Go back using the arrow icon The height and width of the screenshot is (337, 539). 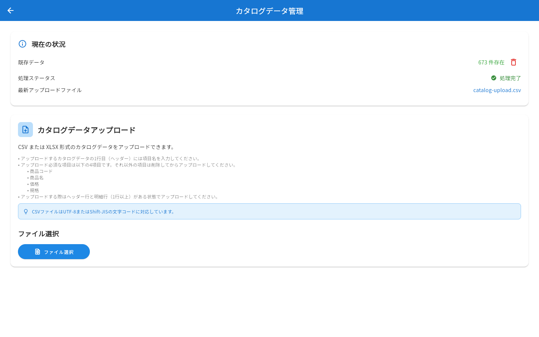point(10,10)
